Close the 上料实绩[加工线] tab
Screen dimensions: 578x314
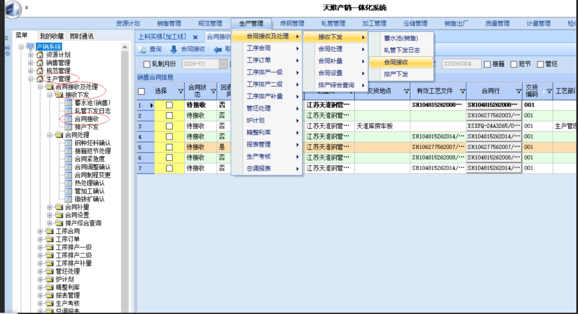pos(195,37)
